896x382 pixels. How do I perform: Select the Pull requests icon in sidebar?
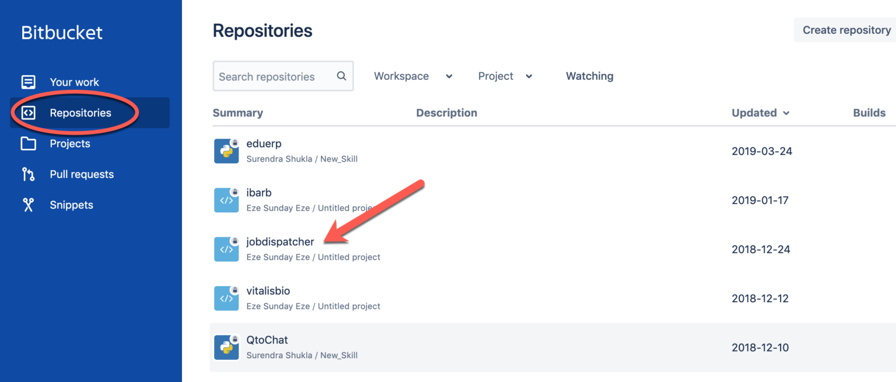(x=27, y=174)
